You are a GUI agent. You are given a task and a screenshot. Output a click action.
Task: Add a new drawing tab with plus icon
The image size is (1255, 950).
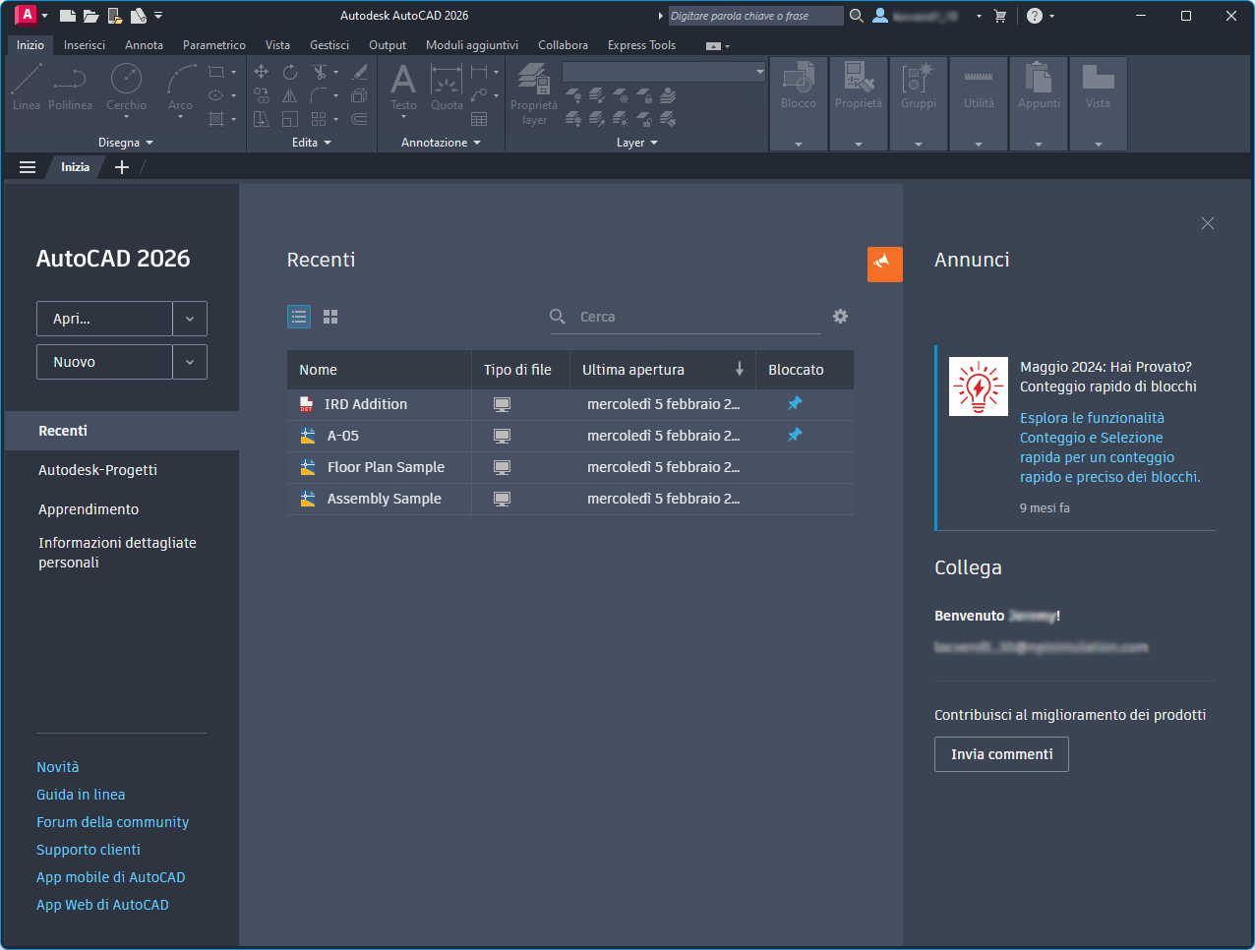(x=122, y=167)
